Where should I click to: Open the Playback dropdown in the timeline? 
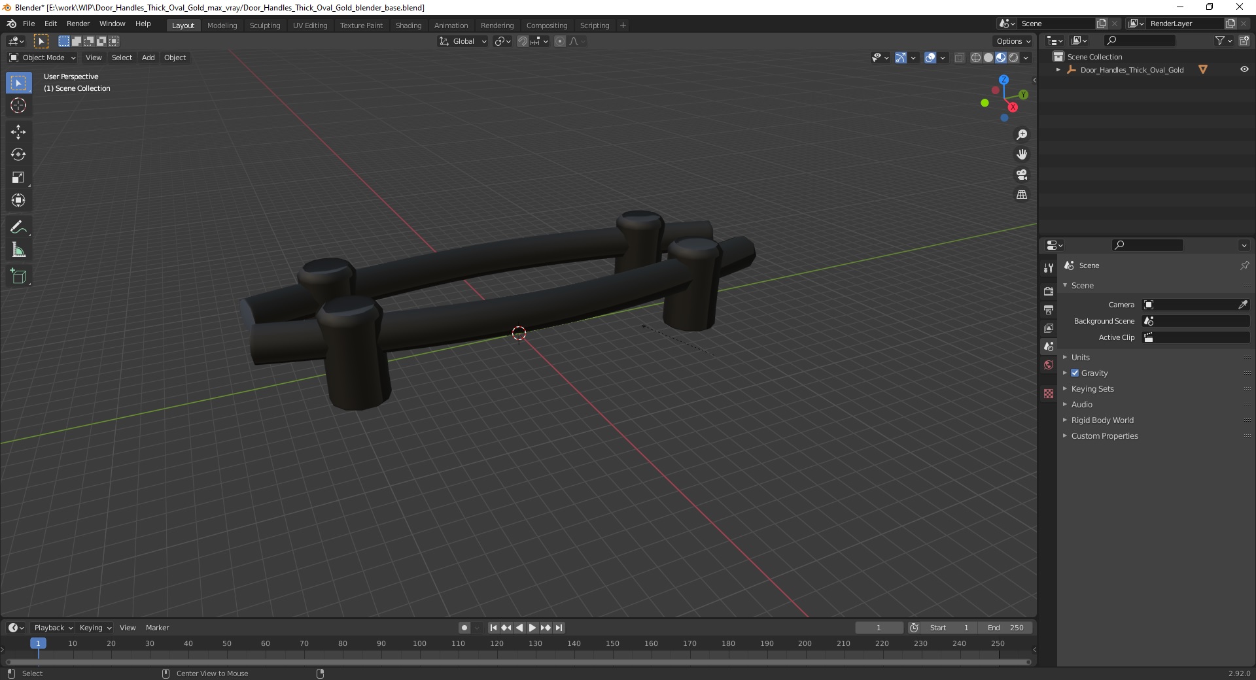(x=53, y=628)
